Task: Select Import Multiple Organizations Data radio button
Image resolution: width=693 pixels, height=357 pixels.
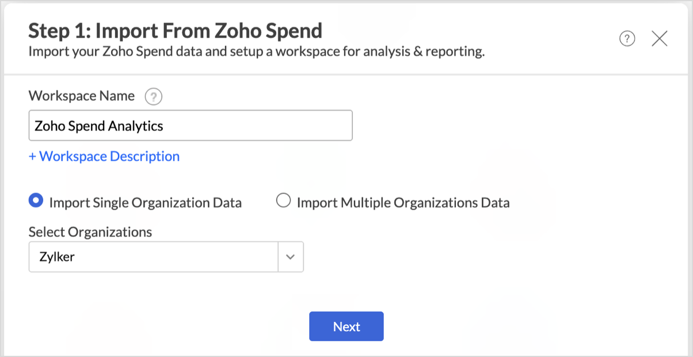Action: click(x=283, y=201)
